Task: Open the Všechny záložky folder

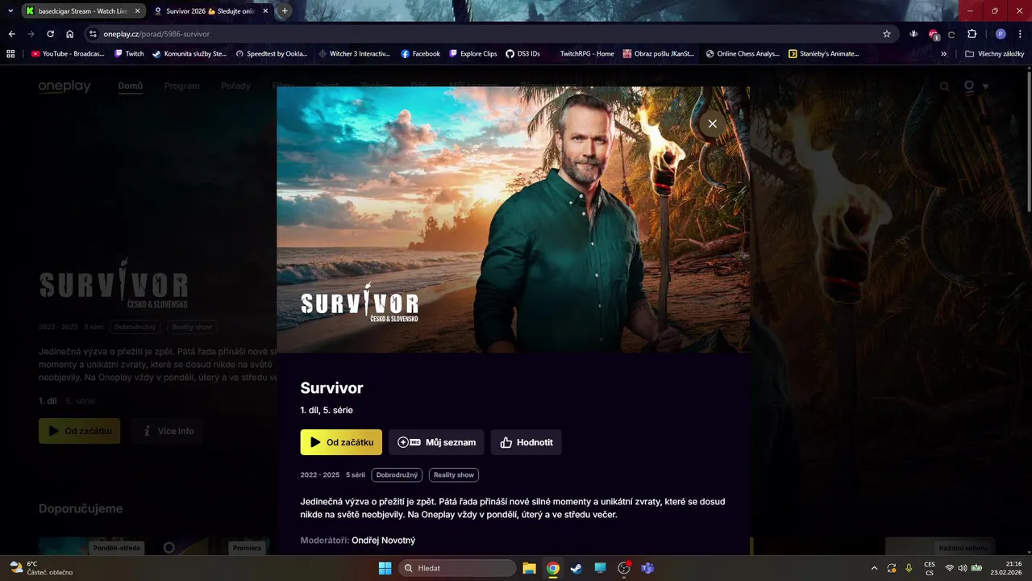Action: (995, 54)
